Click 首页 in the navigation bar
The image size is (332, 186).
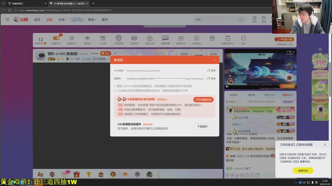[x=37, y=19]
